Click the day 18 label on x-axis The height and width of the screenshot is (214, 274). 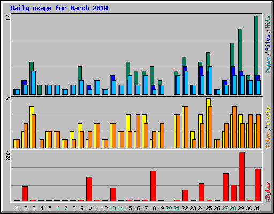pos(153,208)
